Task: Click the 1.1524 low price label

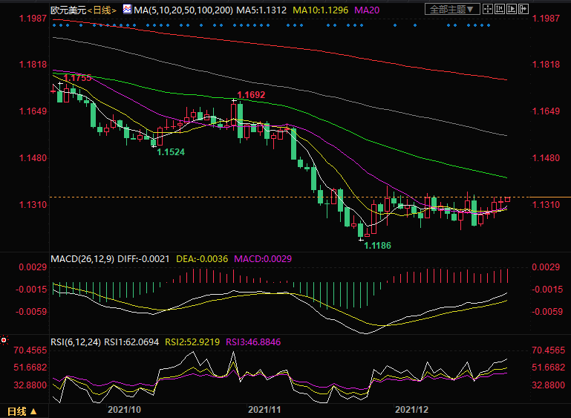Action: [171, 151]
